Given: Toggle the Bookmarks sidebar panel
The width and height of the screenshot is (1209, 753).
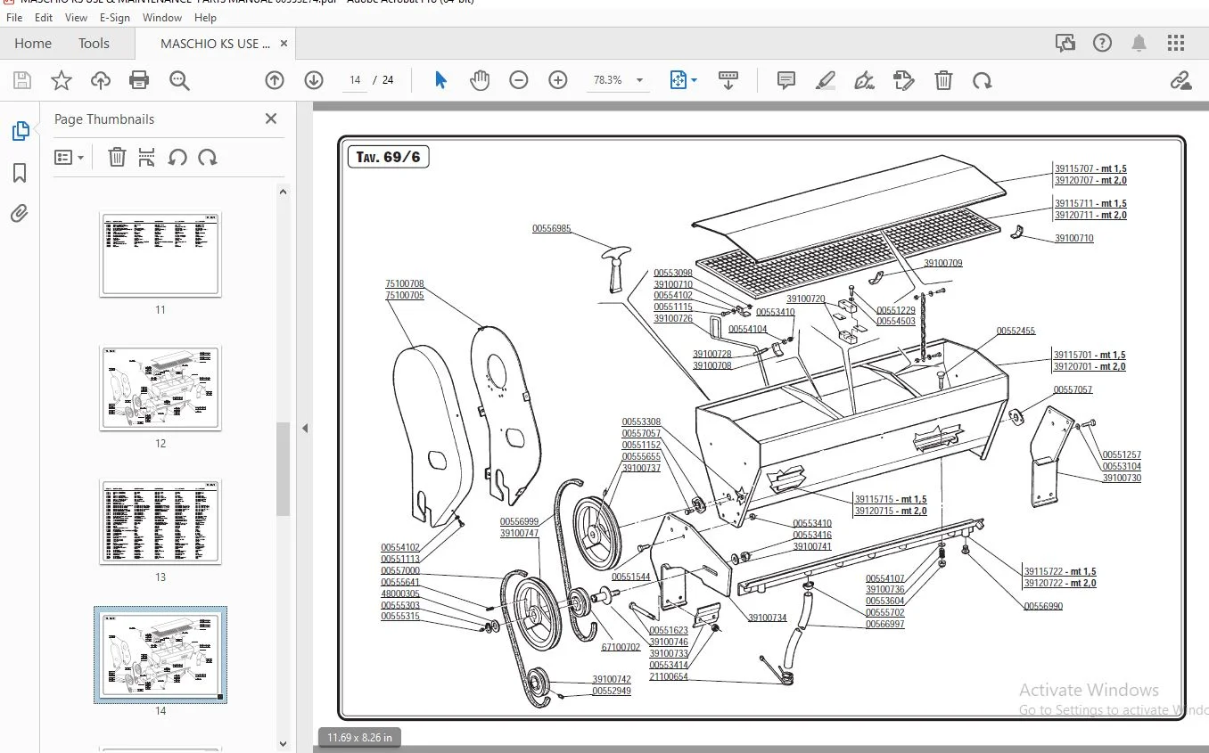Looking at the screenshot, I should coord(20,173).
